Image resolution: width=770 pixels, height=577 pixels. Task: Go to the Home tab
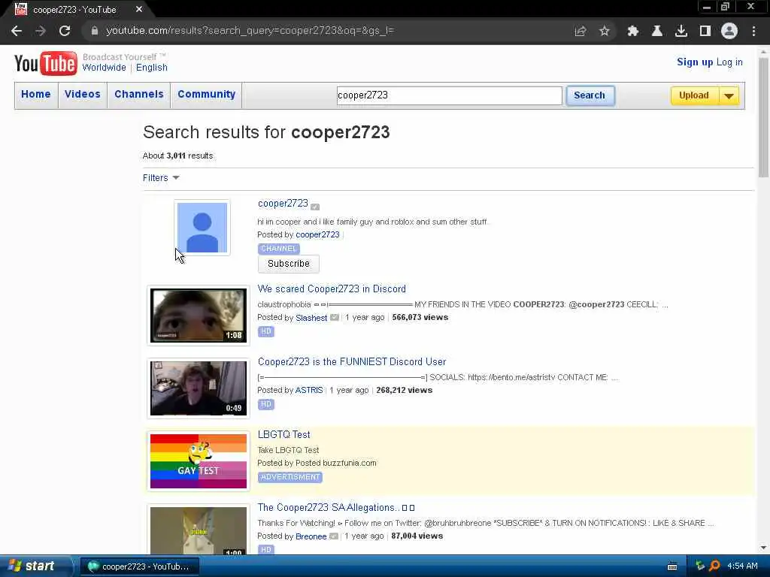pyautogui.click(x=36, y=94)
